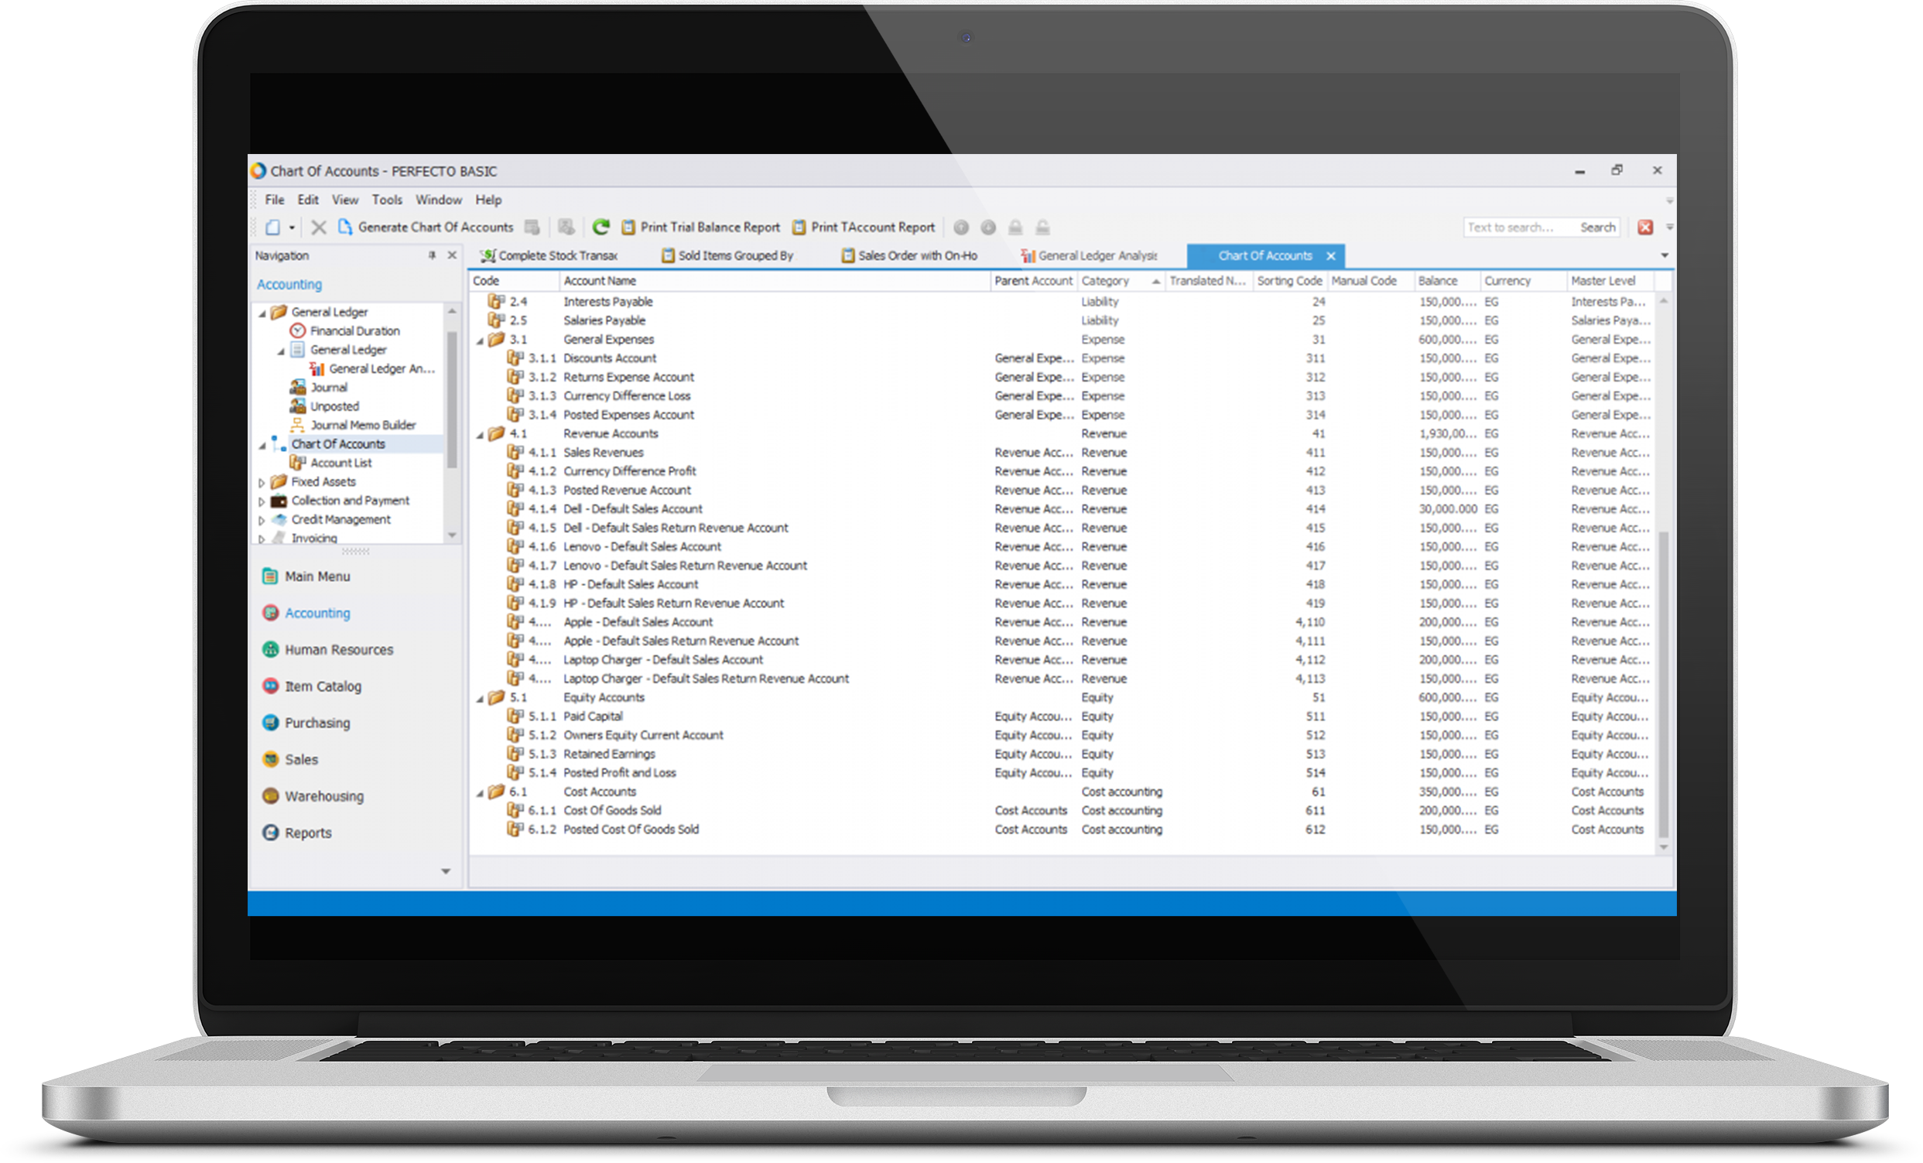Click the green Refresh toolbar icon
The height and width of the screenshot is (1163, 1923).
click(x=601, y=227)
